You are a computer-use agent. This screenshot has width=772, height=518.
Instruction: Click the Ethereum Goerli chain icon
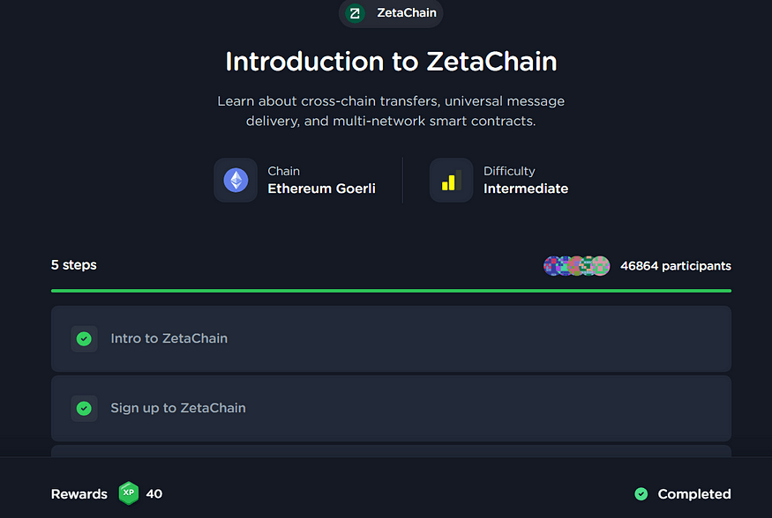pyautogui.click(x=236, y=181)
